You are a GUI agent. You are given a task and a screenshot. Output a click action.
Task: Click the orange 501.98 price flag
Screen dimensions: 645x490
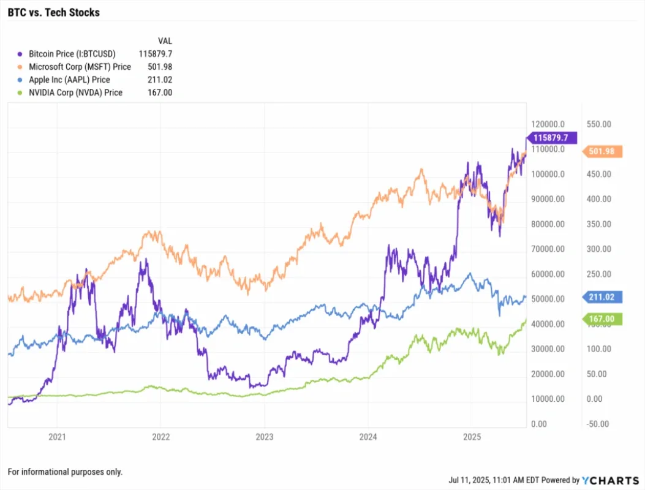pyautogui.click(x=602, y=151)
